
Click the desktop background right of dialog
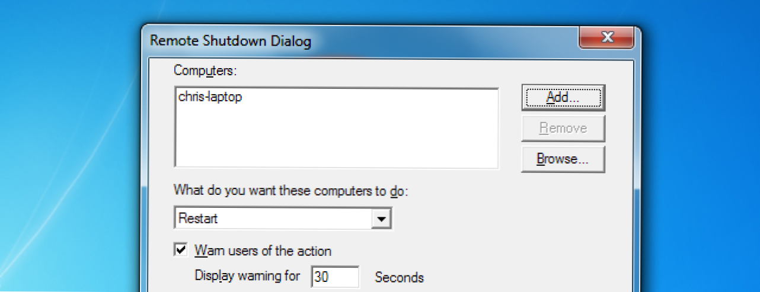pyautogui.click(x=700, y=148)
